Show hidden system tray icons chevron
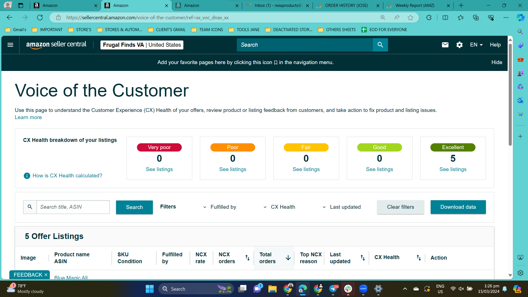 click(405, 289)
